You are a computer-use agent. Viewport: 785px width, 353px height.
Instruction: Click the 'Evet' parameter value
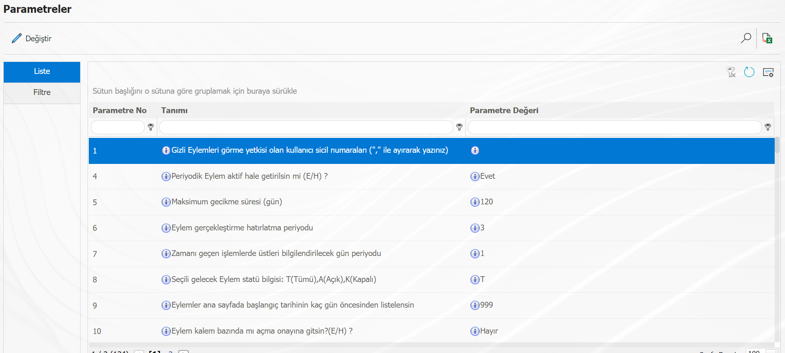(488, 176)
